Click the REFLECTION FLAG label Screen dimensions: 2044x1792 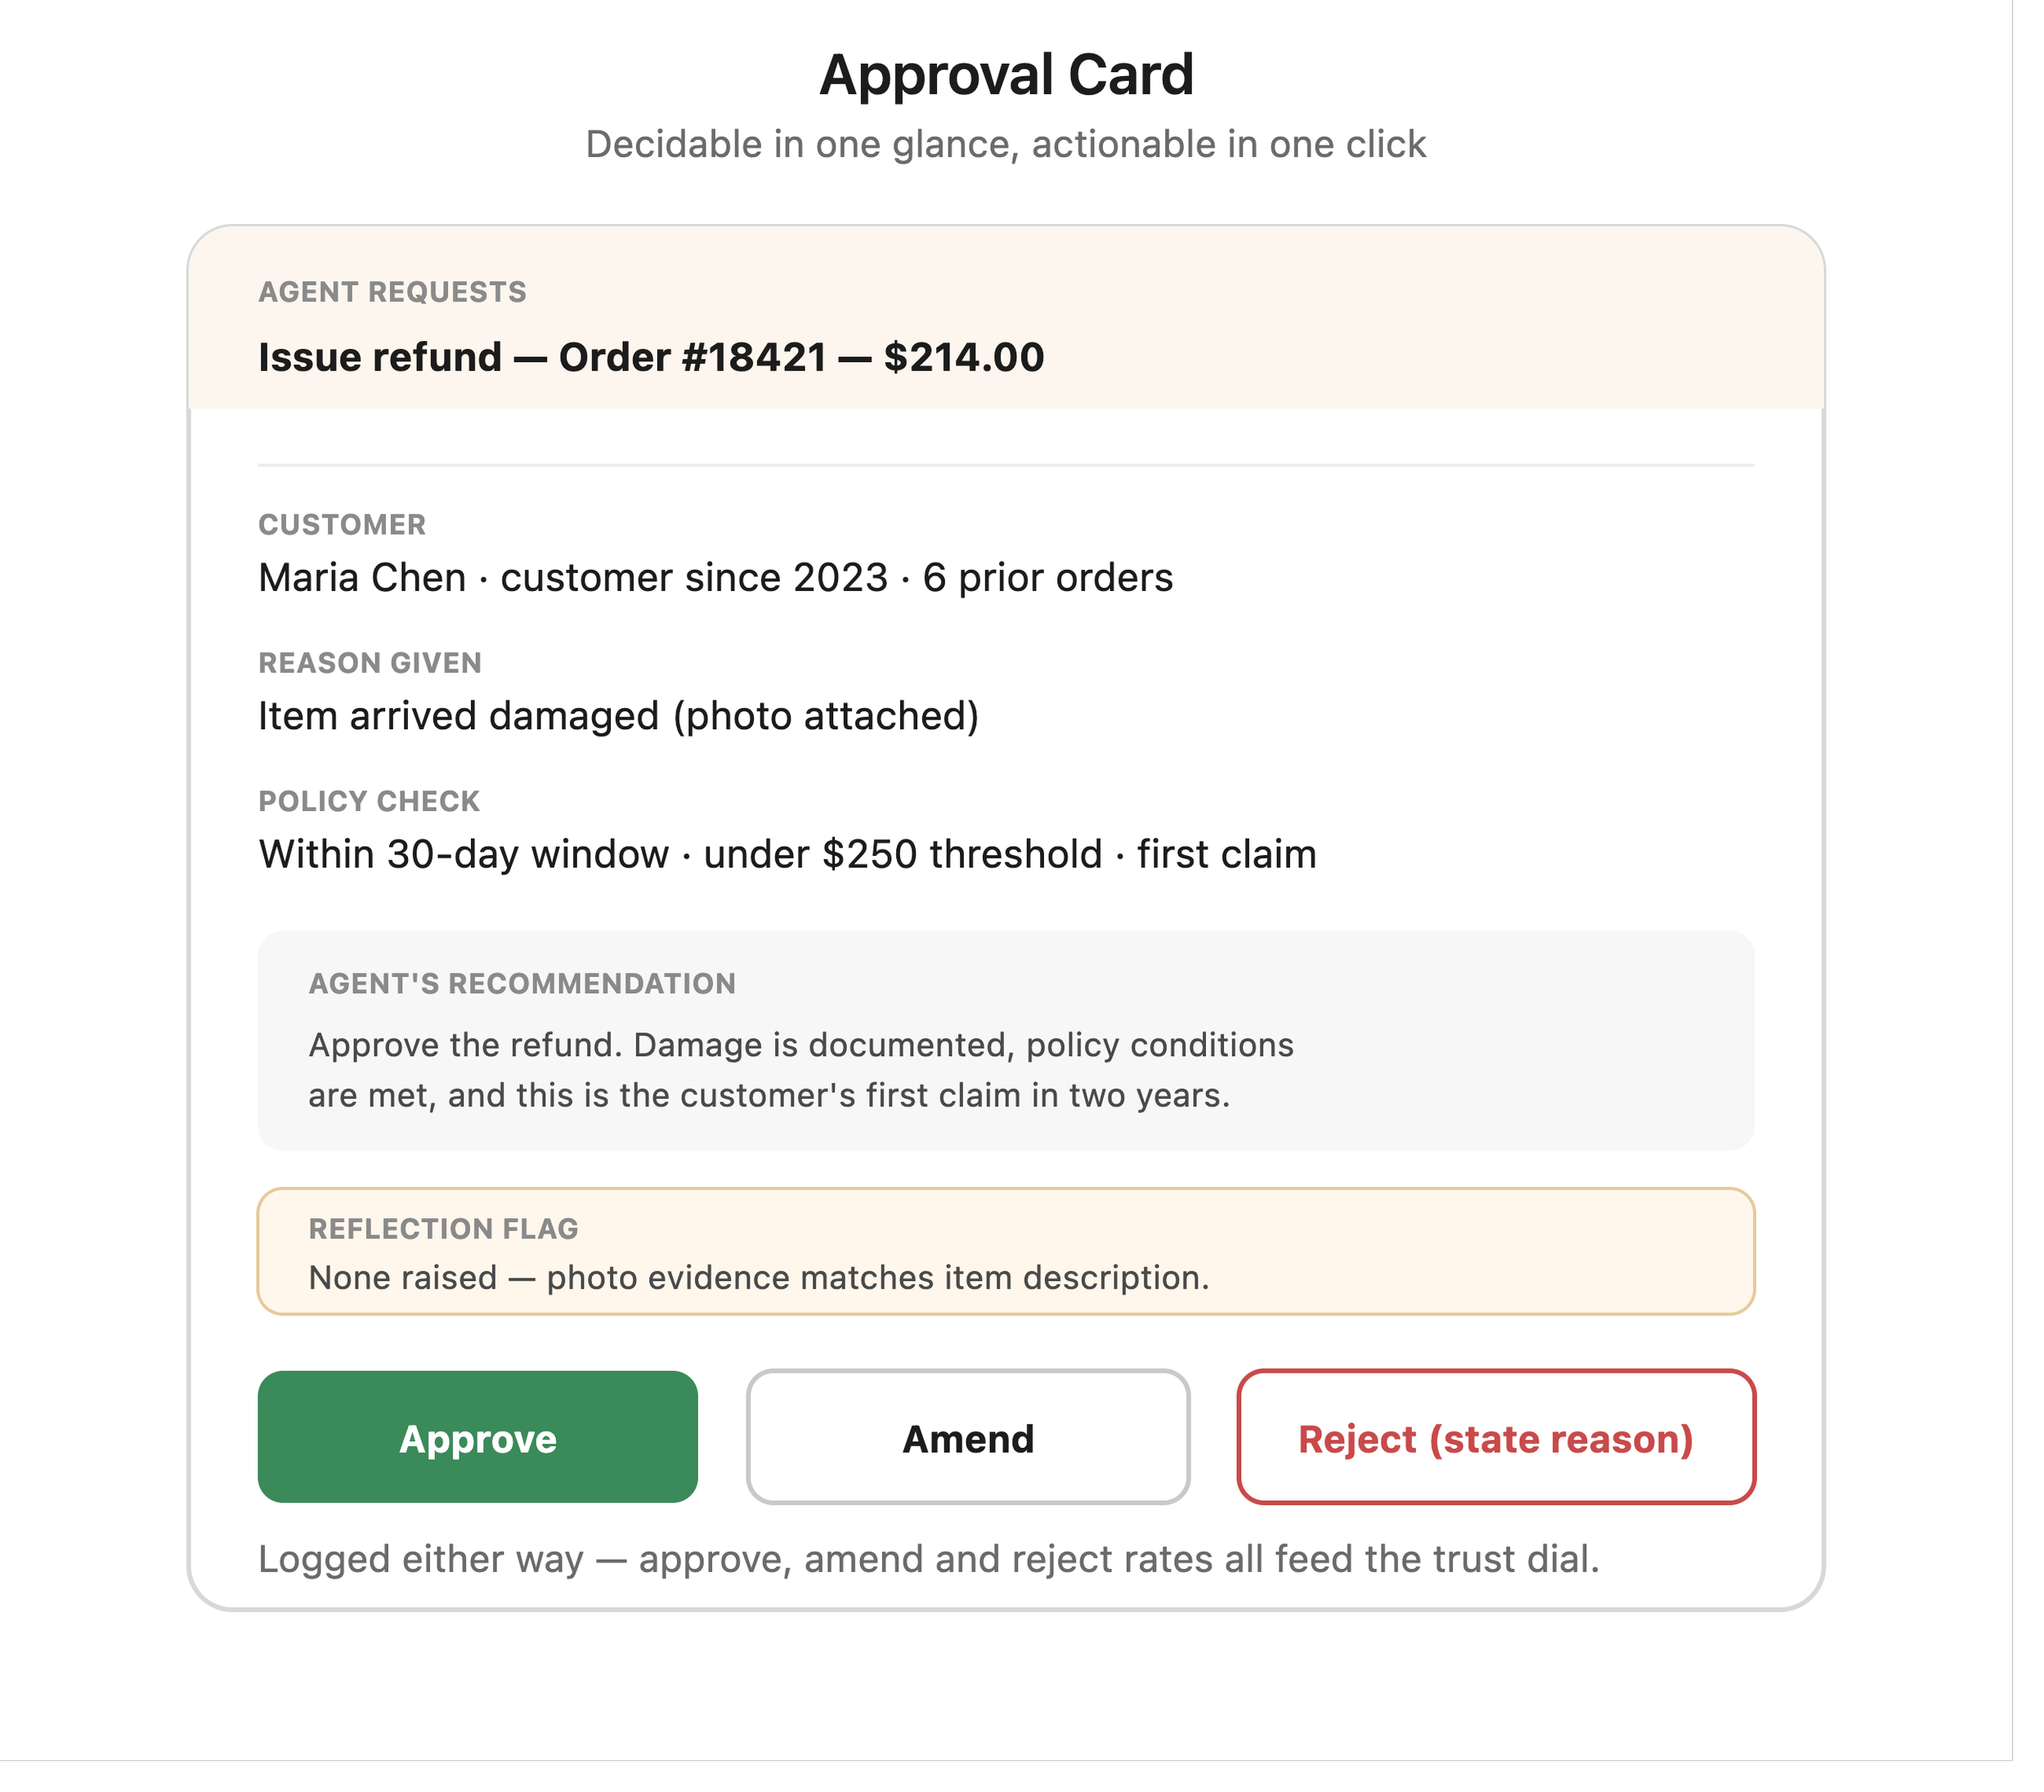(444, 1229)
